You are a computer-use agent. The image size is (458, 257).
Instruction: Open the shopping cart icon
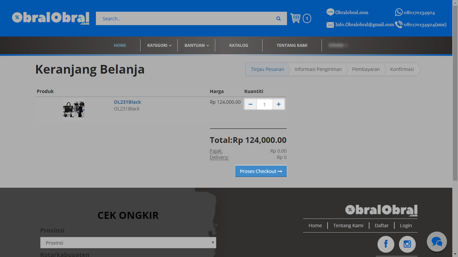(295, 18)
